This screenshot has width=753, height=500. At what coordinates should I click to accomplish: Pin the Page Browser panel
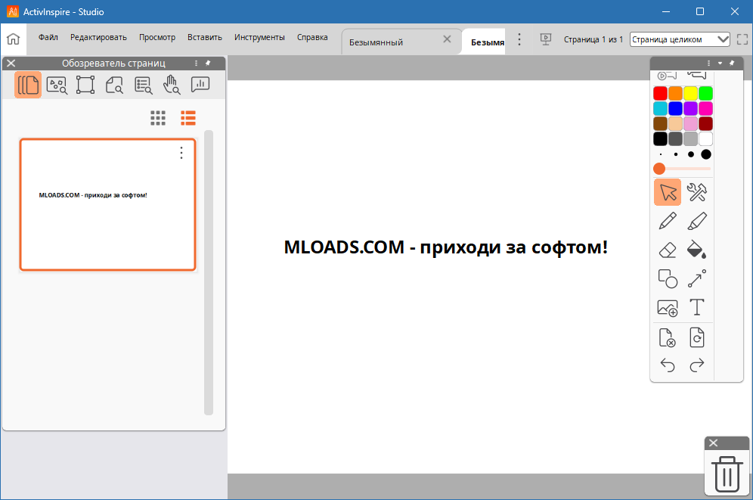(208, 63)
